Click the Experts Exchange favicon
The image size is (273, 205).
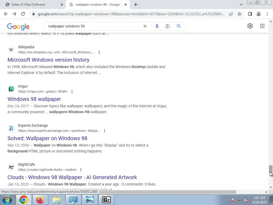11,128
